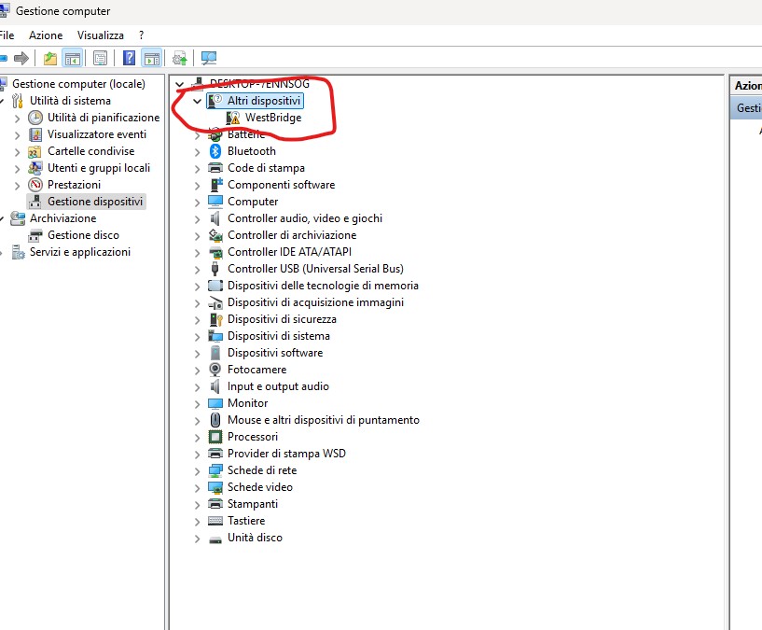Viewport: 762px width, 630px height.
Task: Toggle the show/hide action pane toolbar button
Action: pos(152,58)
